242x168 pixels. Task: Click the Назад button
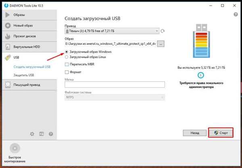[x=195, y=133]
